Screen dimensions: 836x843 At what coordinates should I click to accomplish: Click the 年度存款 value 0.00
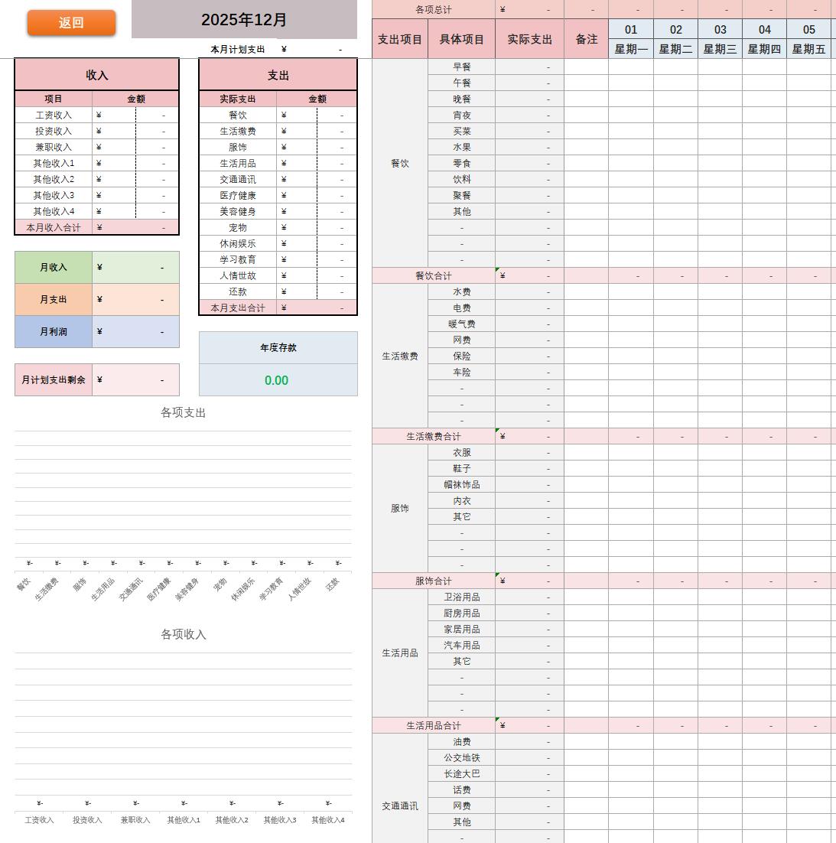tap(277, 380)
